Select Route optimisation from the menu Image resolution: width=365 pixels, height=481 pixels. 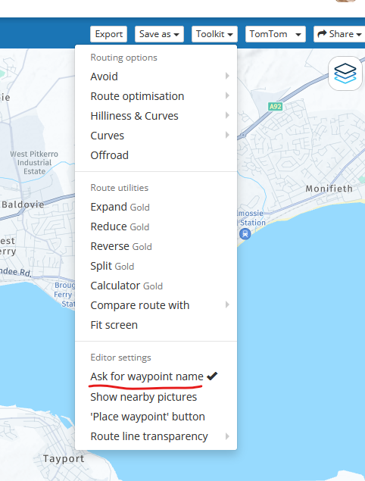click(x=156, y=96)
